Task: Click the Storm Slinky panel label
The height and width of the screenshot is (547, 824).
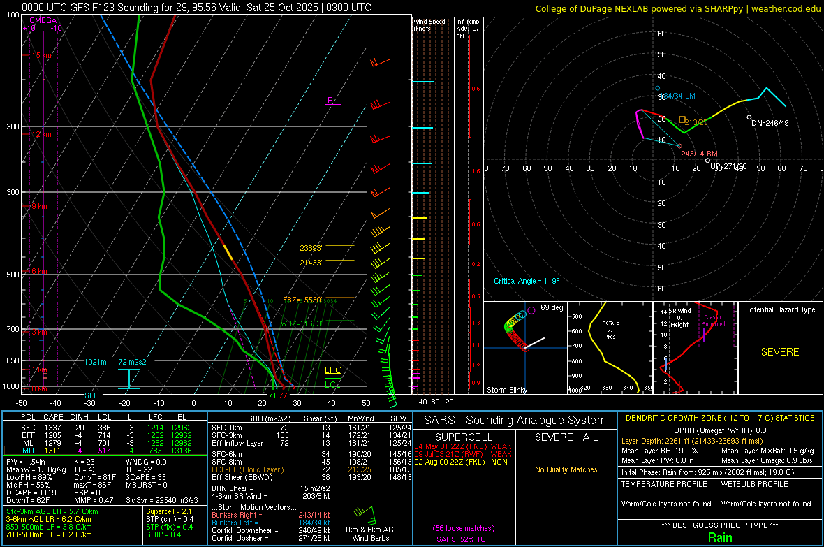Action: pyautogui.click(x=506, y=390)
